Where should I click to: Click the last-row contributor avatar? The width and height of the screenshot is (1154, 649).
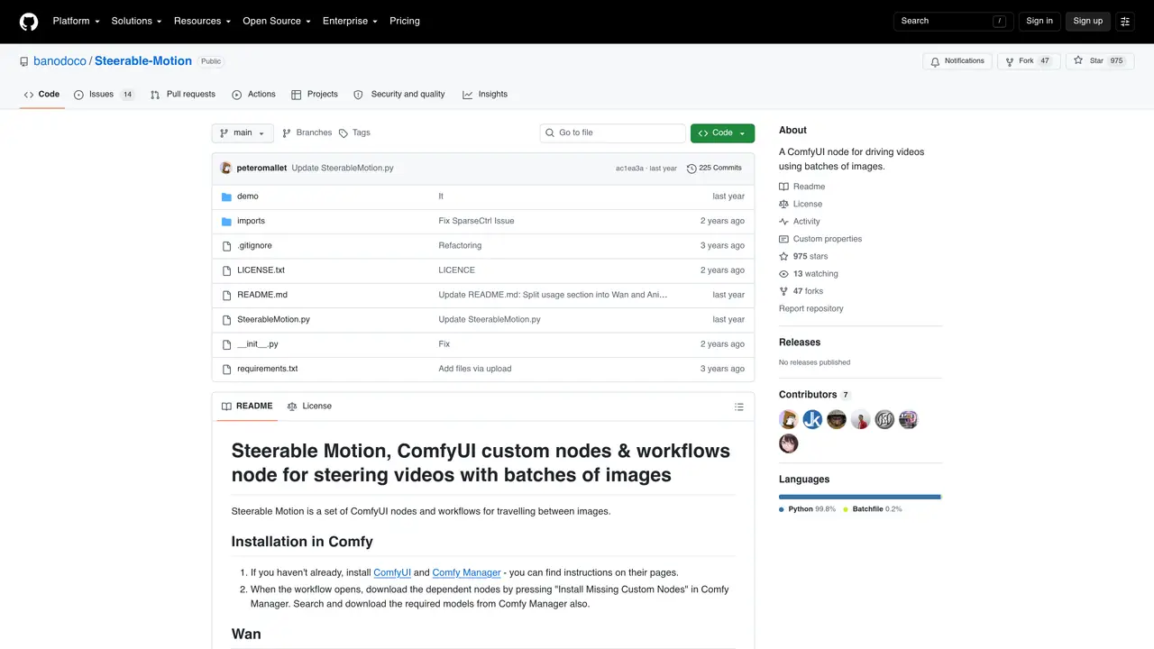coord(789,443)
